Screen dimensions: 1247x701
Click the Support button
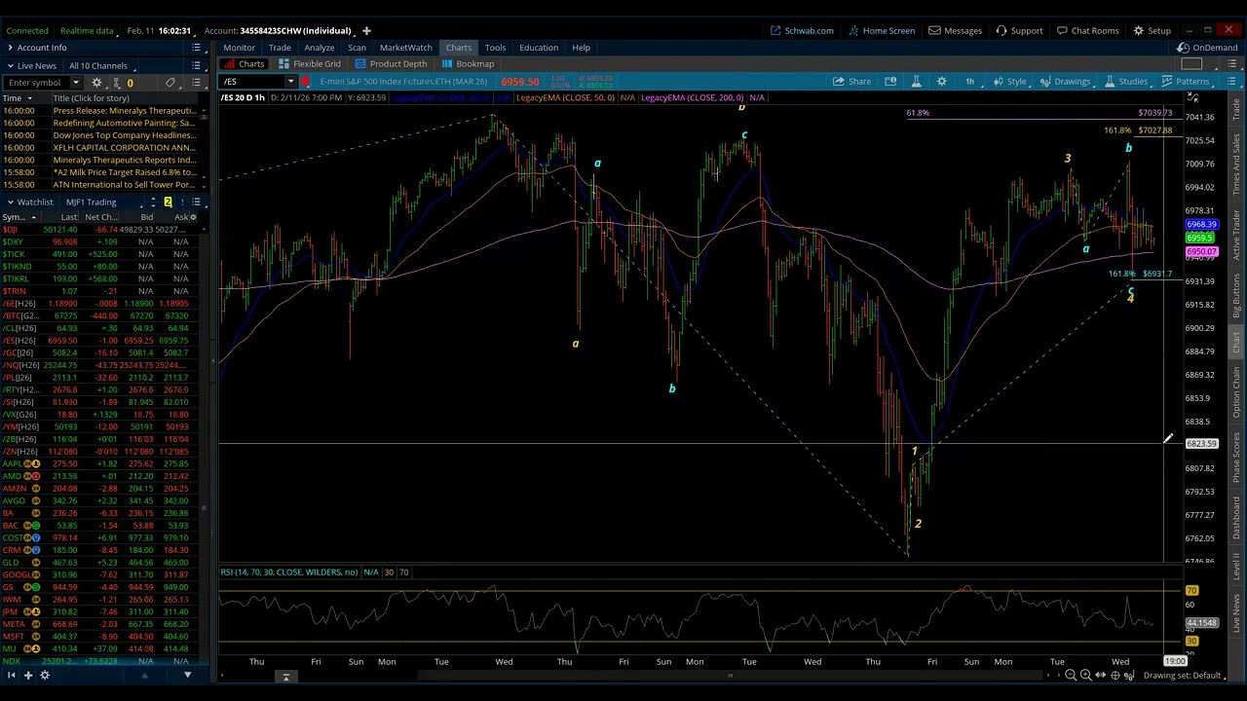pos(1019,30)
